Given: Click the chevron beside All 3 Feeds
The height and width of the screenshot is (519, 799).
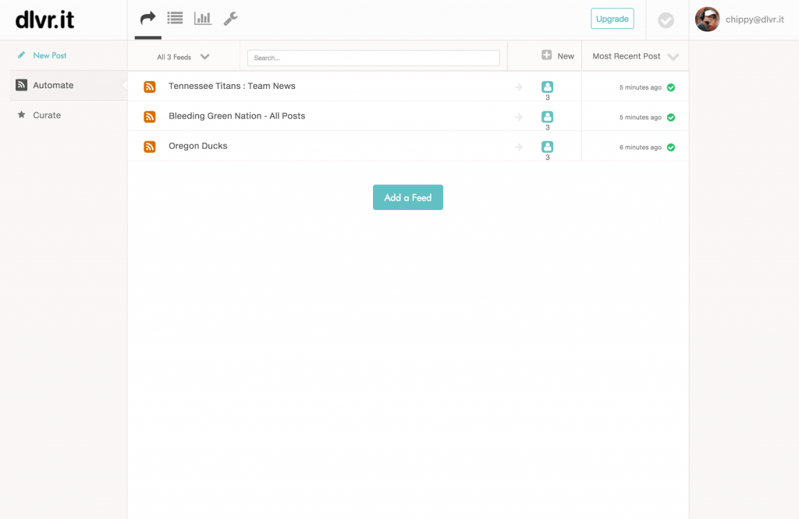Looking at the screenshot, I should (205, 57).
